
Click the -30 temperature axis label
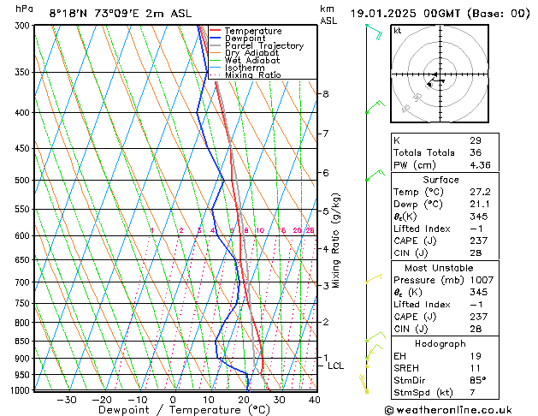coord(66,400)
